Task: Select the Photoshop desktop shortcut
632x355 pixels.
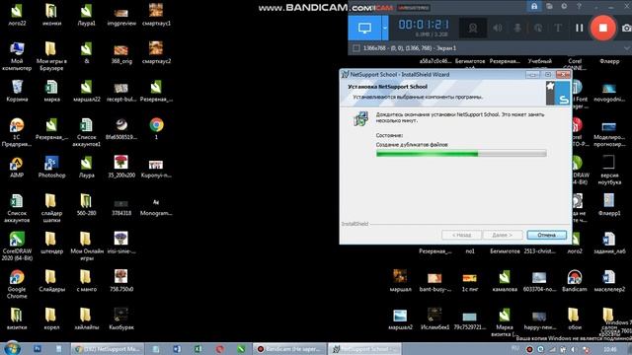Action: (51, 167)
